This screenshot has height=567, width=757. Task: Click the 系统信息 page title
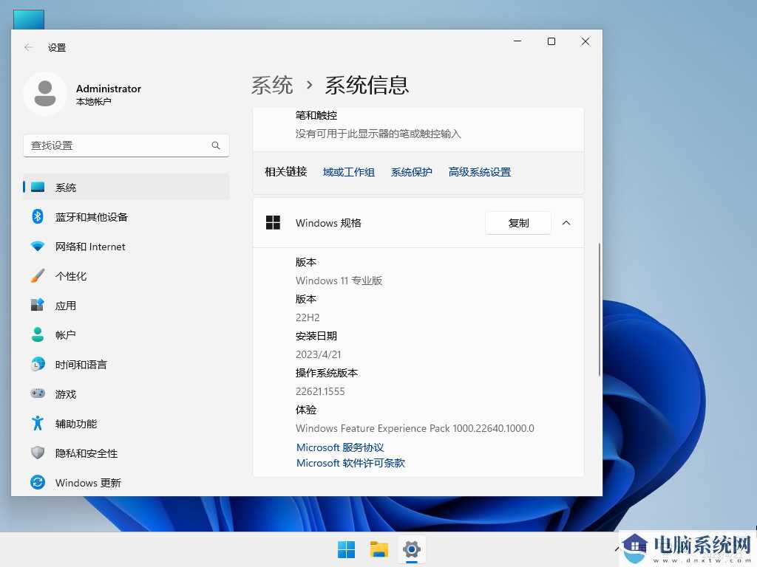pos(367,86)
